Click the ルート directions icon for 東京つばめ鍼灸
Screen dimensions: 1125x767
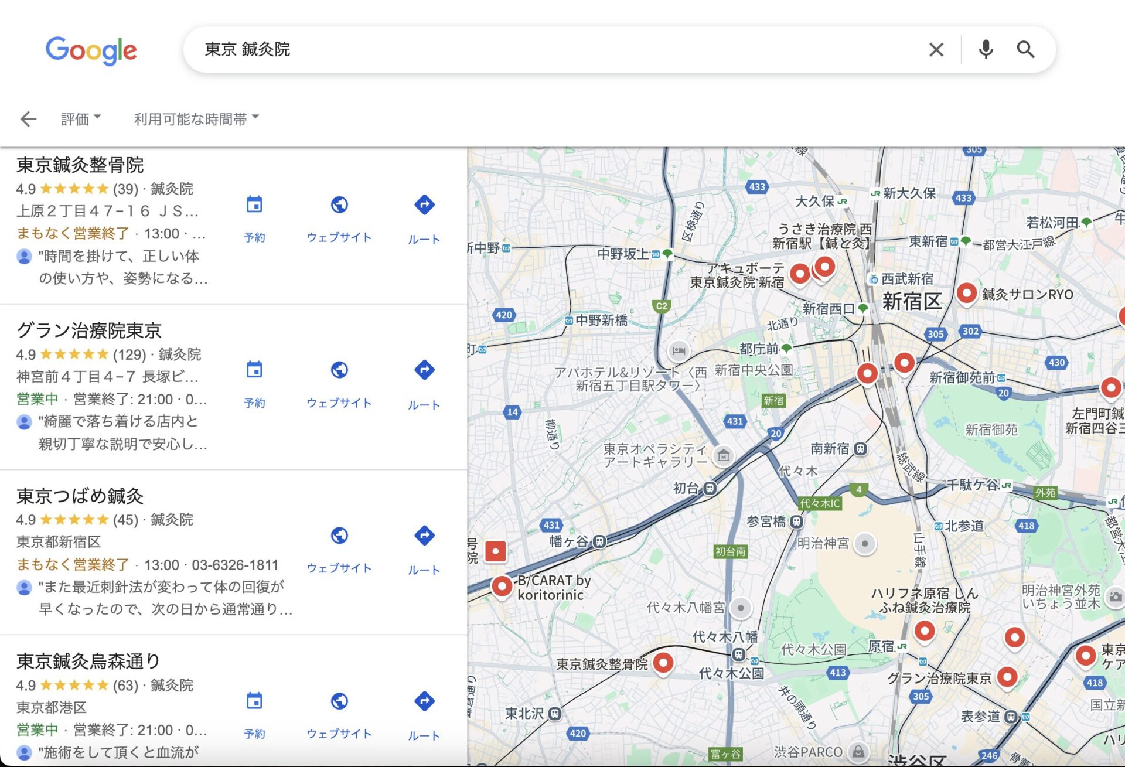(424, 536)
